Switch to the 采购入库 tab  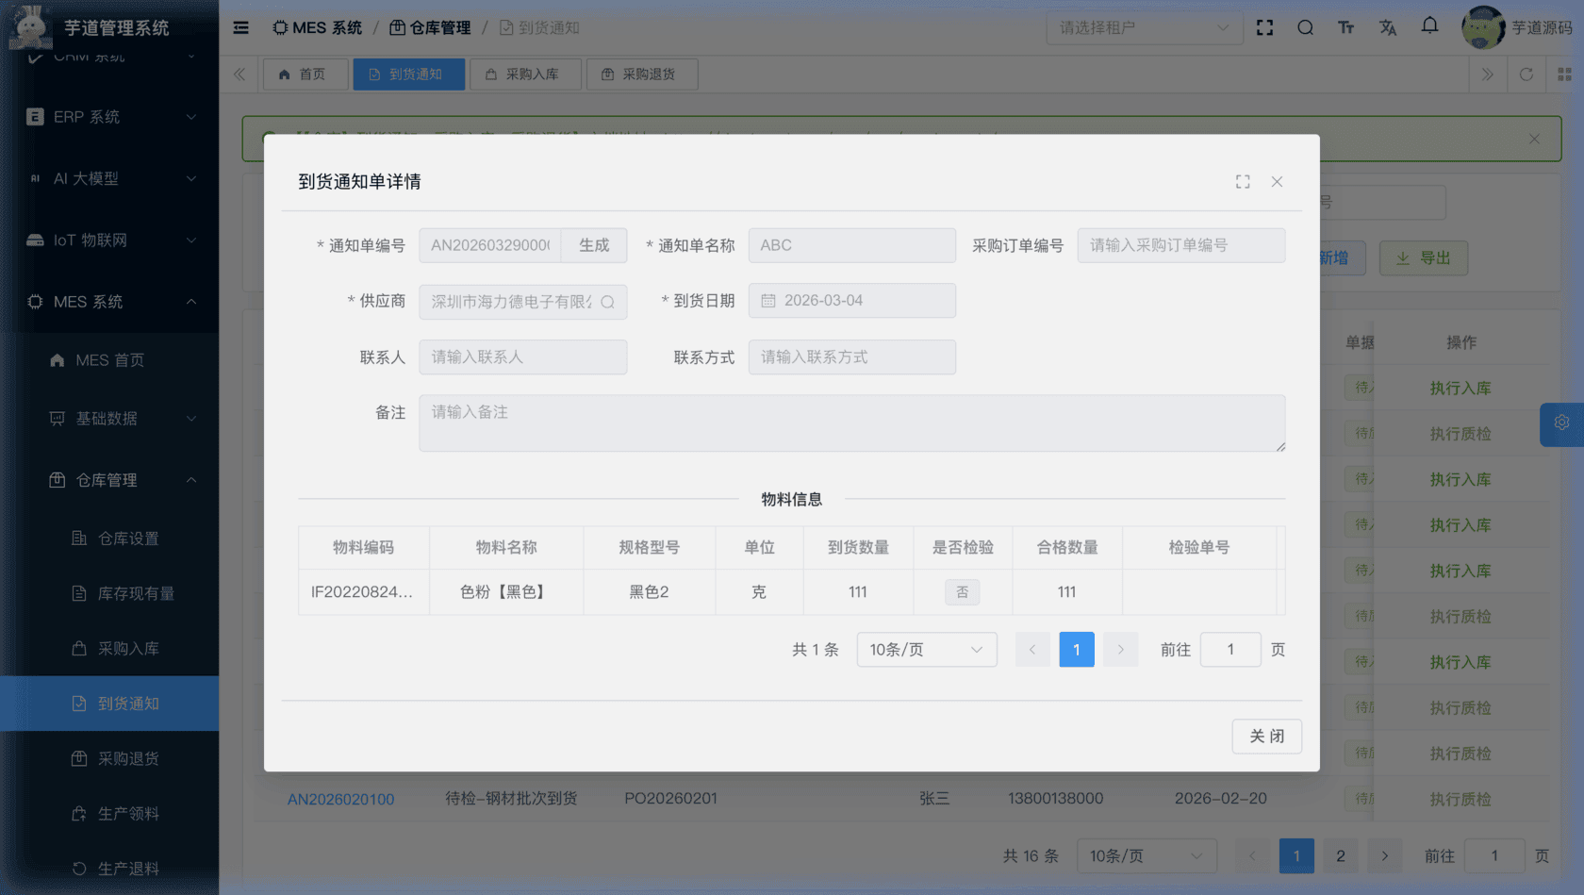point(525,74)
